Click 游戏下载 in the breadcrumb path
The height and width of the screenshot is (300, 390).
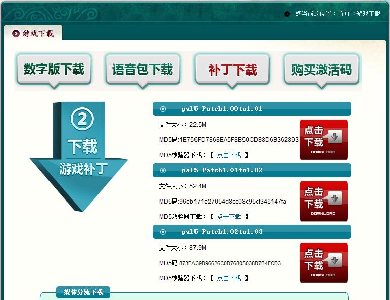368,14
